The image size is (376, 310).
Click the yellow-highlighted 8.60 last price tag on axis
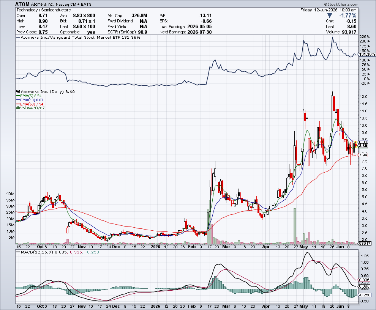point(363,146)
